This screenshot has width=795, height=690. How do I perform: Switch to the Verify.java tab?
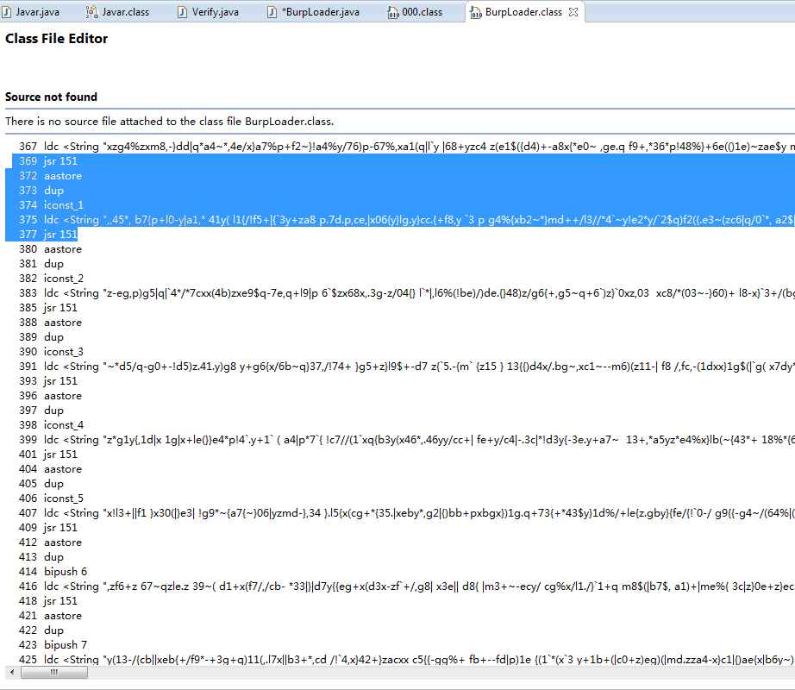(x=209, y=12)
